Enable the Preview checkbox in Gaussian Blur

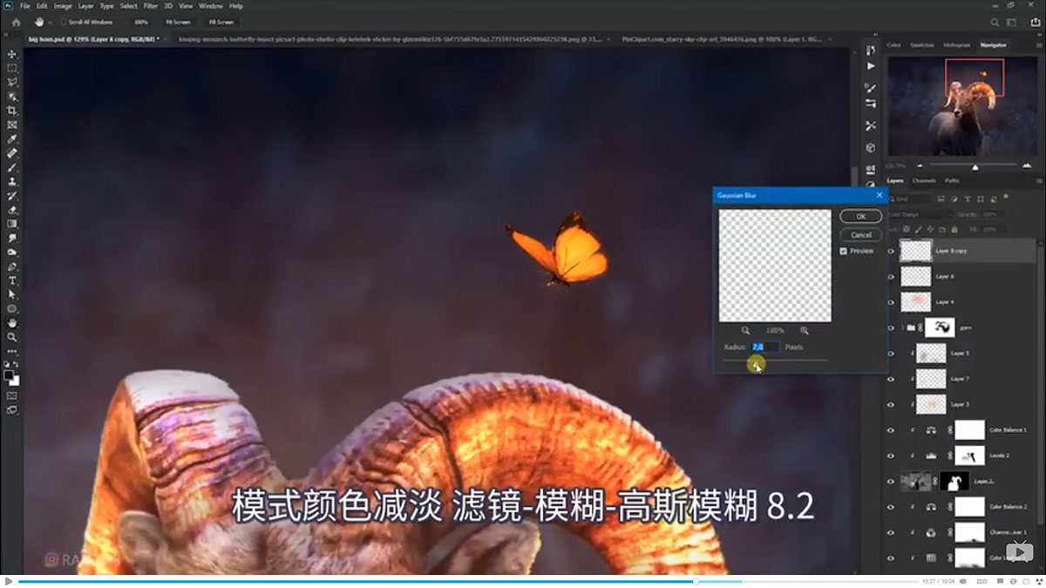(x=842, y=251)
